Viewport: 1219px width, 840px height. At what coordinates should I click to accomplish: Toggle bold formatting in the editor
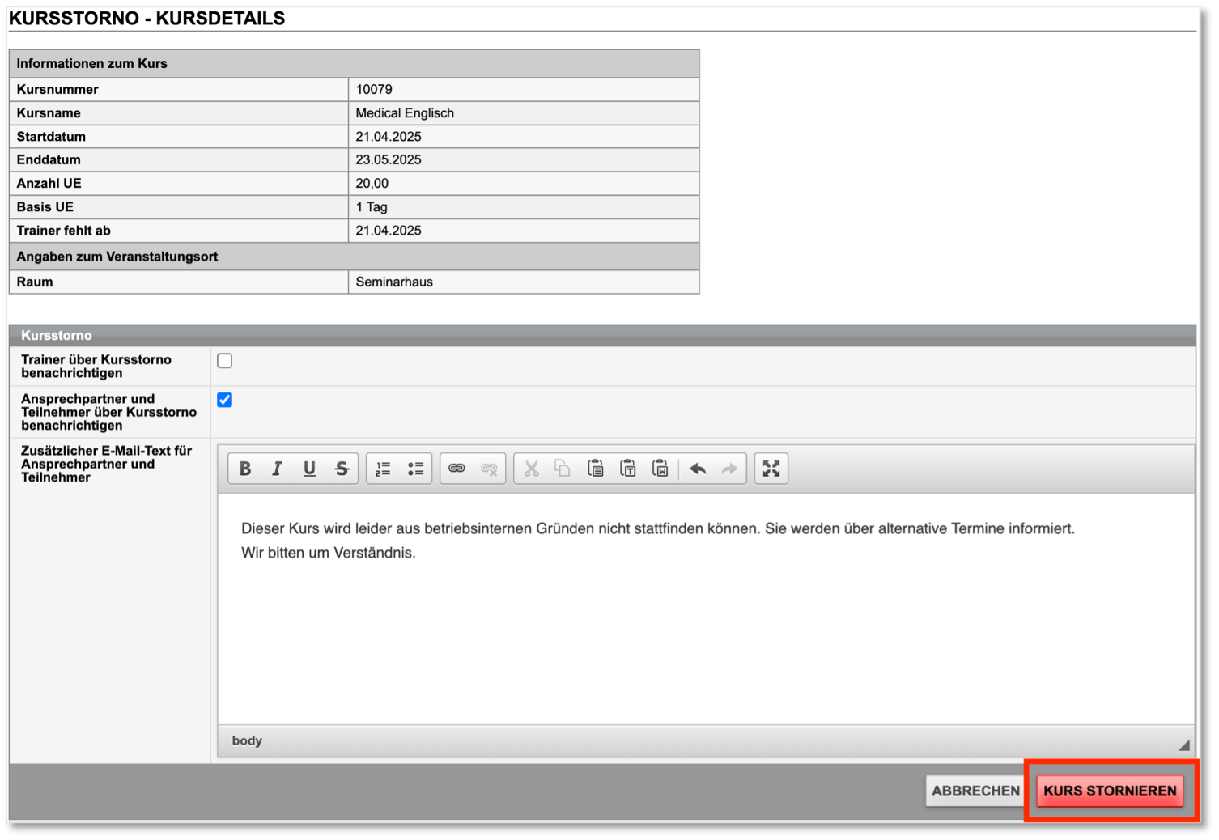point(245,469)
